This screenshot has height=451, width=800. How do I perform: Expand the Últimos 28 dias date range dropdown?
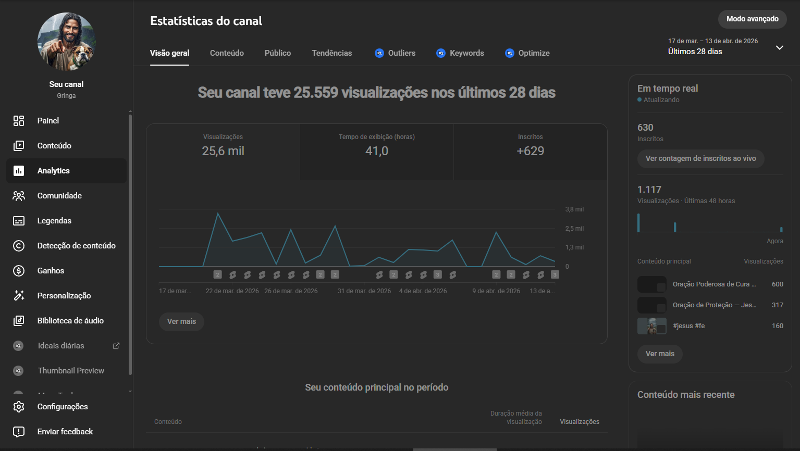coord(779,47)
